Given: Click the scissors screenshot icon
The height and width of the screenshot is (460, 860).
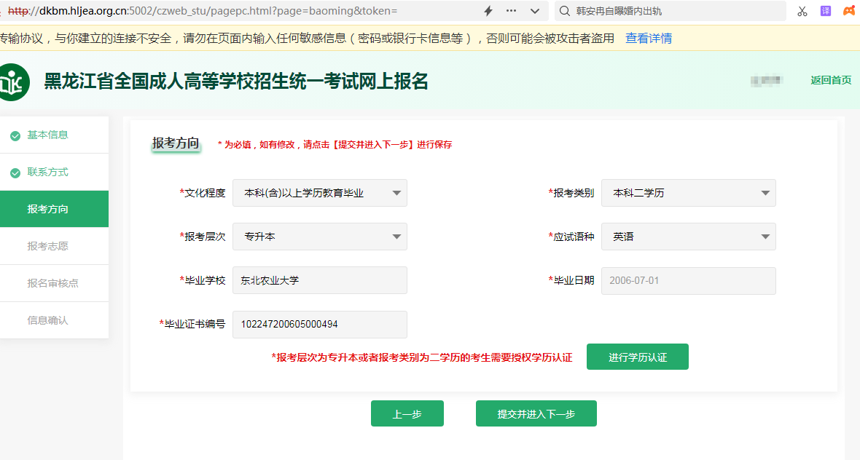Looking at the screenshot, I should pyautogui.click(x=802, y=11).
